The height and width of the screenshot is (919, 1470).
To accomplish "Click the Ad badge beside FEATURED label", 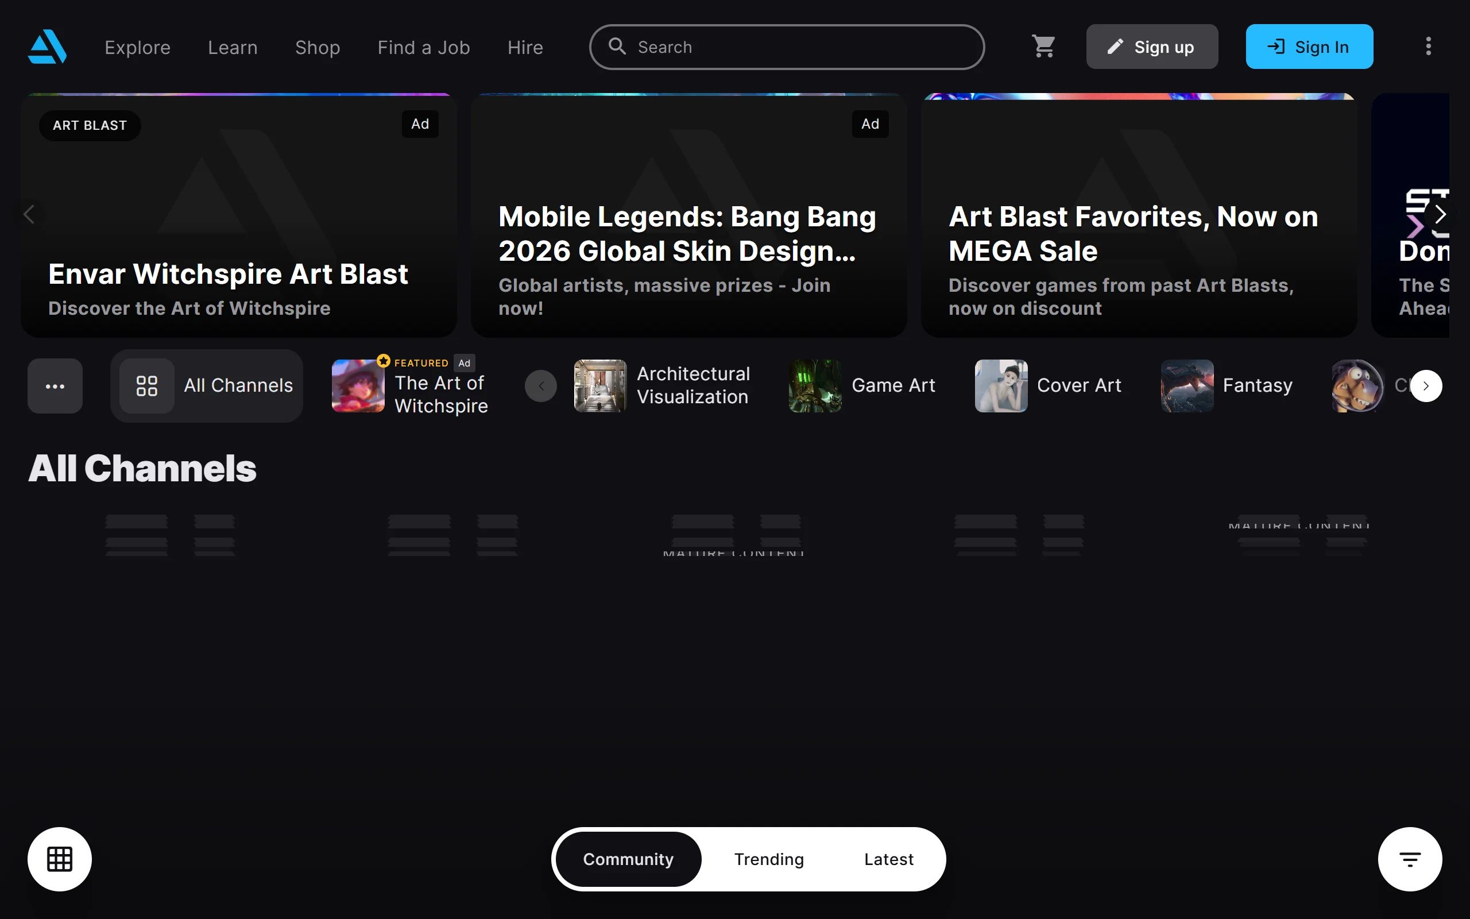I will (x=464, y=363).
